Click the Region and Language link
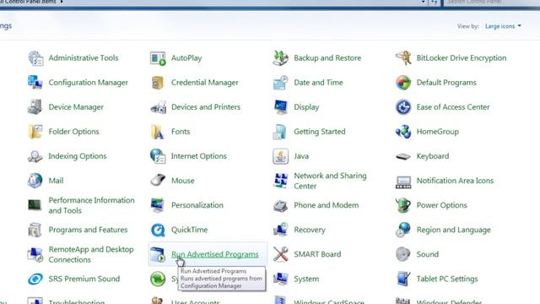The height and width of the screenshot is (304, 540). point(454,230)
